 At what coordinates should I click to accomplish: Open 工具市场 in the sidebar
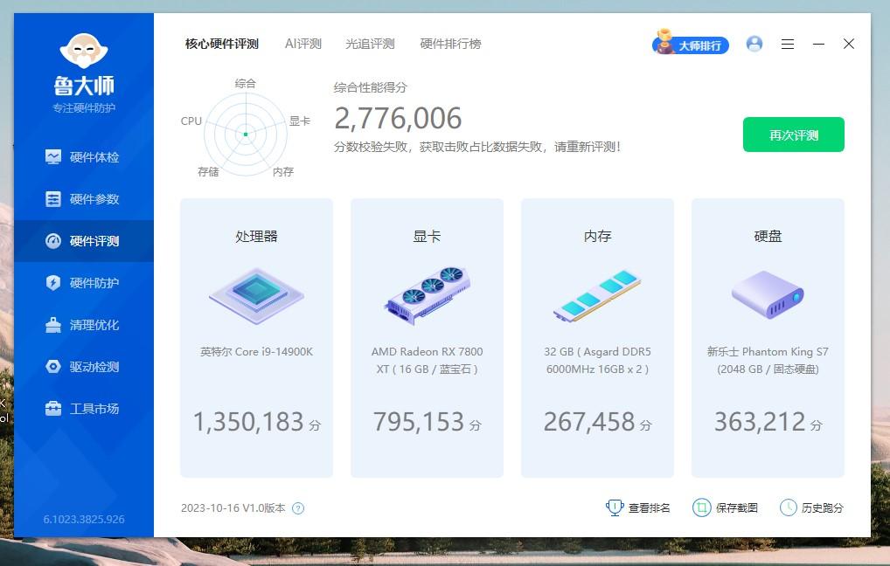point(84,409)
